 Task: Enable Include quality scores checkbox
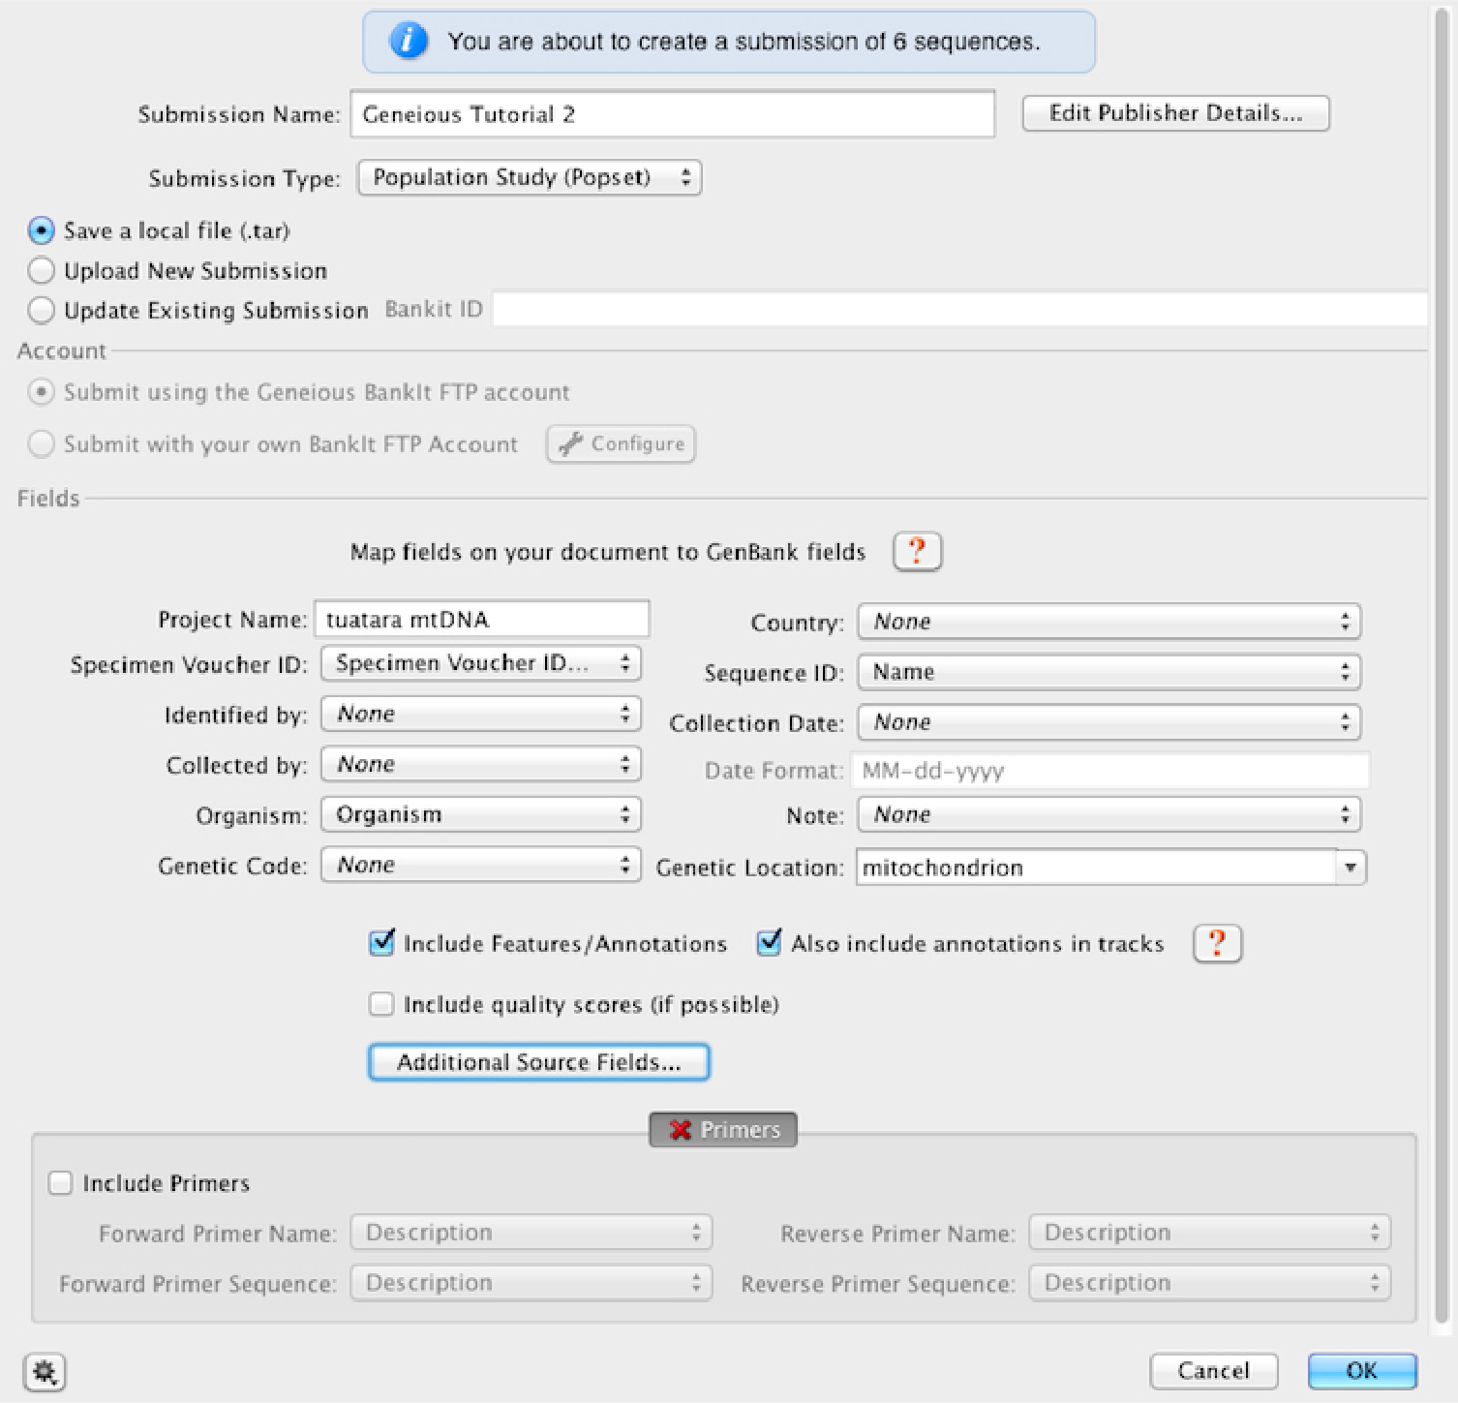coord(382,1004)
